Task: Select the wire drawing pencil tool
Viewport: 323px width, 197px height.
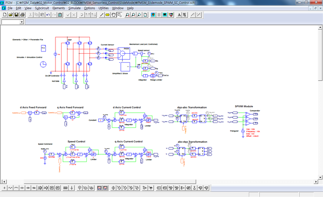Action: point(102,15)
